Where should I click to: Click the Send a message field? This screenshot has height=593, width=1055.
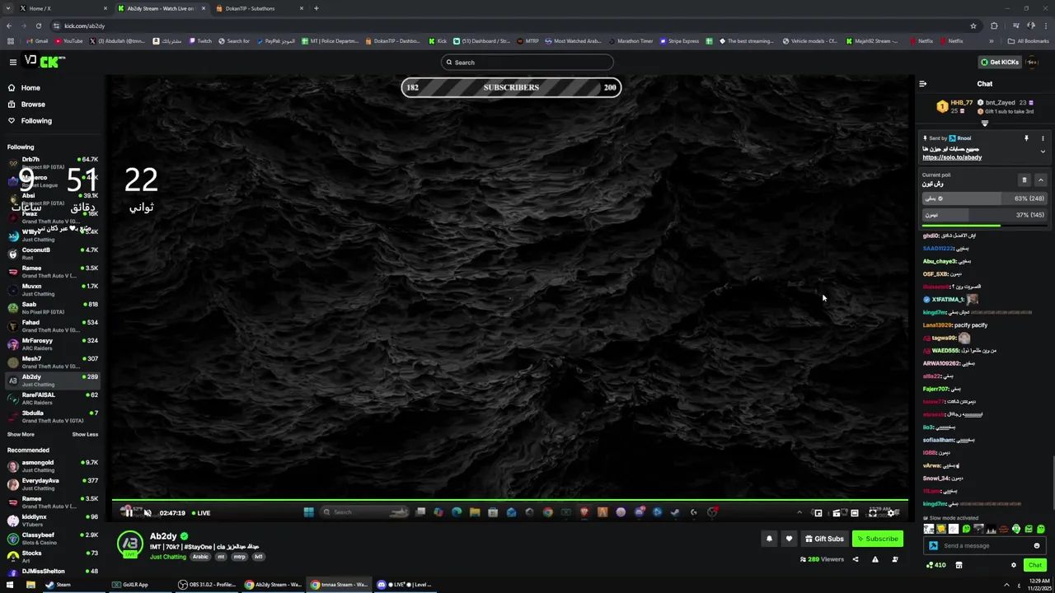985,545
